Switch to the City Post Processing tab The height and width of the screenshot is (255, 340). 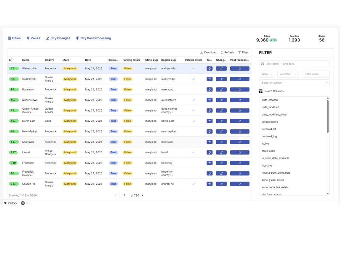(x=93, y=38)
